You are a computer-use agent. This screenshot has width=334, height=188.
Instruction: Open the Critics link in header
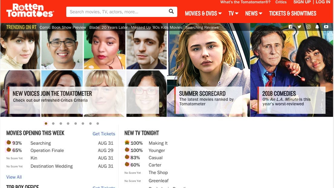(281, 2)
